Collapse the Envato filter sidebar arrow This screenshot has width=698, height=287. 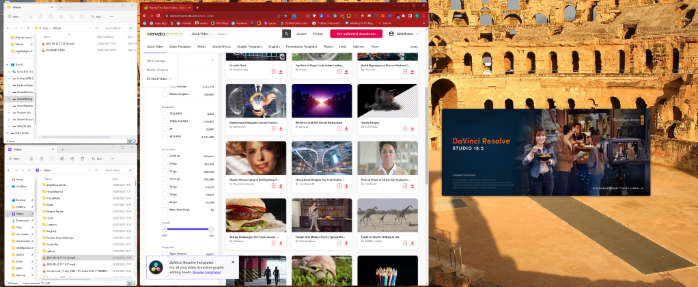(212, 59)
